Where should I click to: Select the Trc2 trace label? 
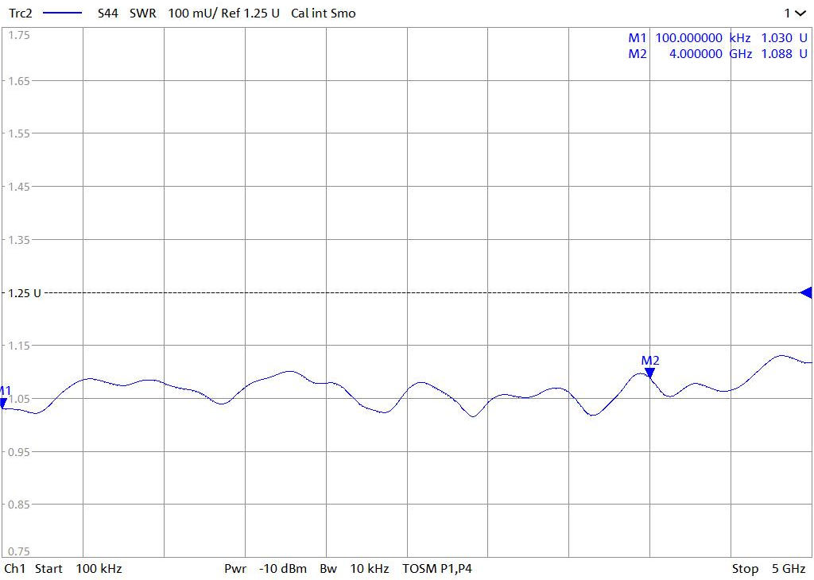pos(20,14)
